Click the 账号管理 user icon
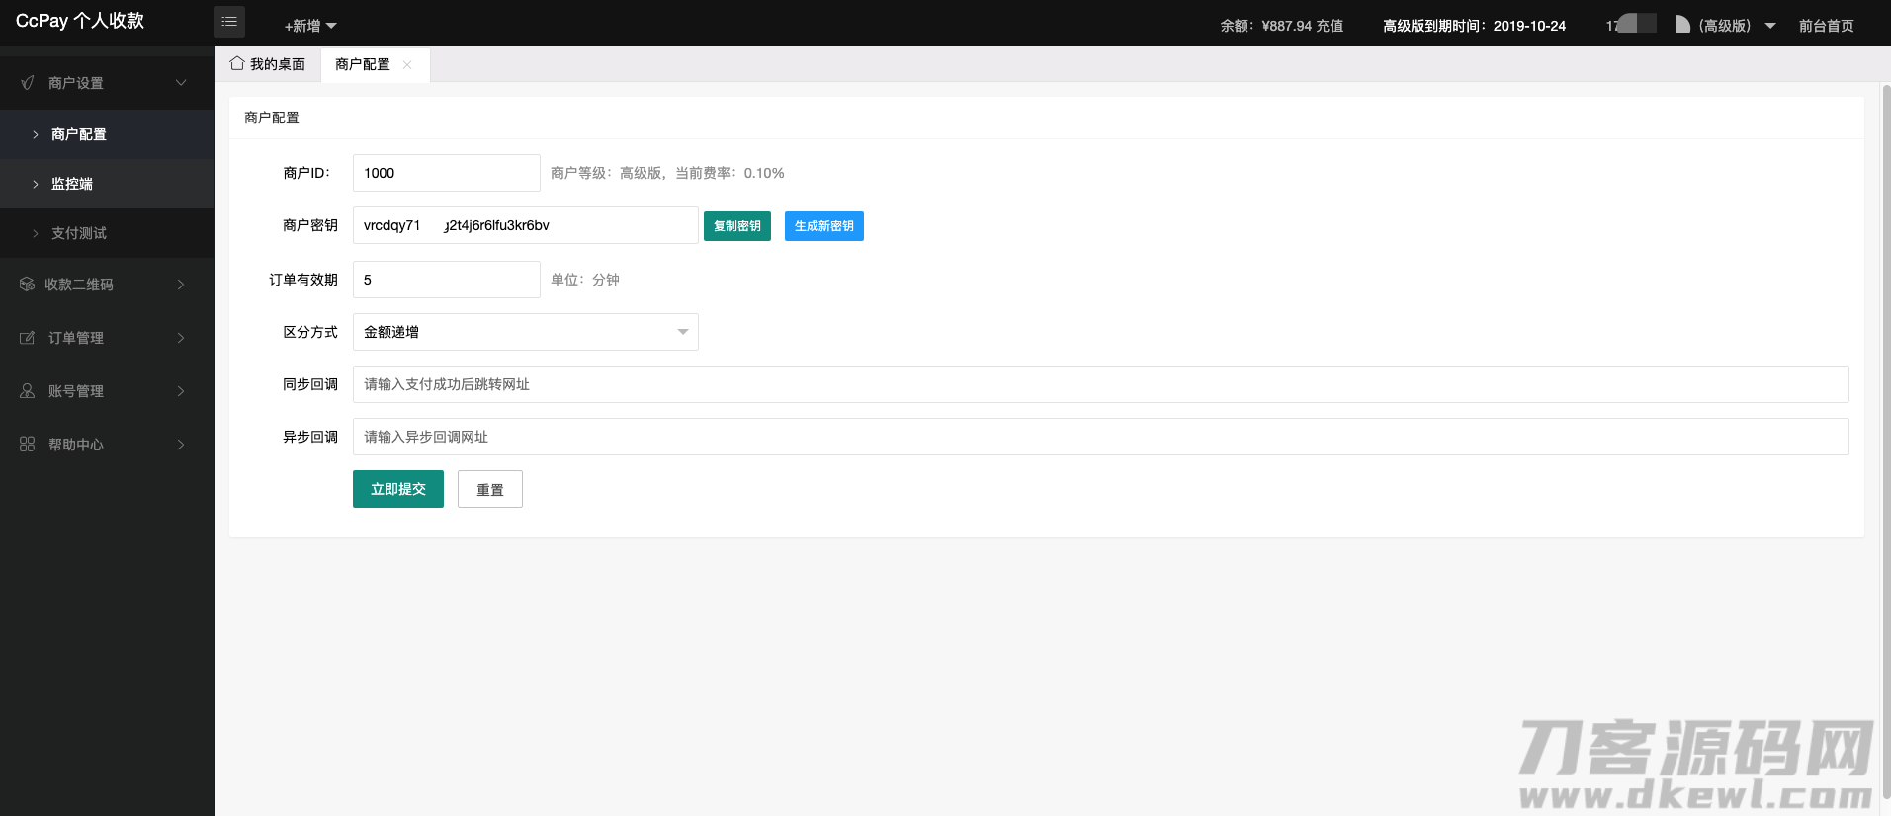 (28, 391)
